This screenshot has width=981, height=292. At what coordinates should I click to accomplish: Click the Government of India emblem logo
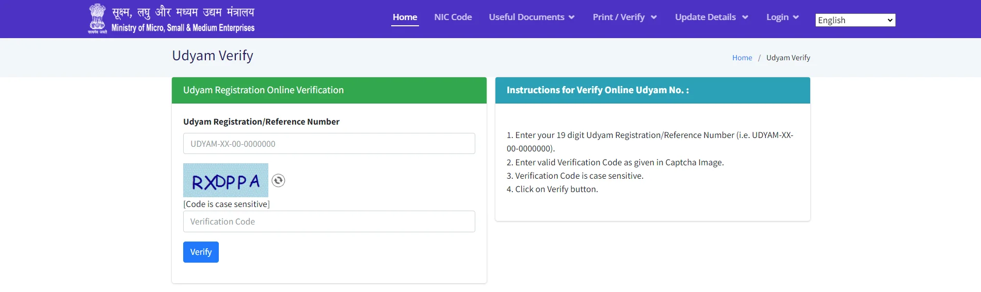(x=97, y=19)
